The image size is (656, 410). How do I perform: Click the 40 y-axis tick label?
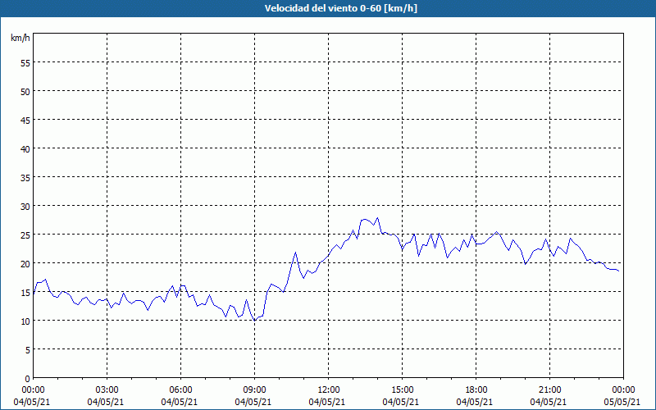(x=25, y=149)
